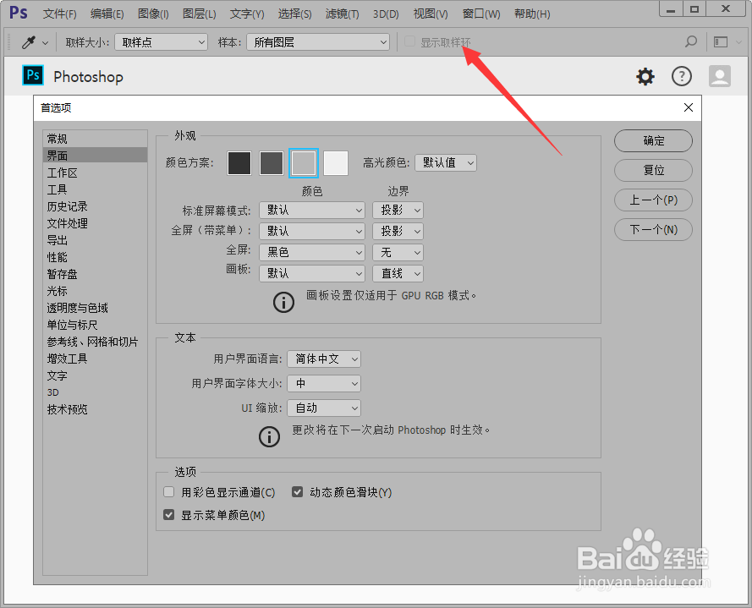Select 透明度与色域 in preferences list
Viewport: 752px width, 608px height.
tap(95, 308)
